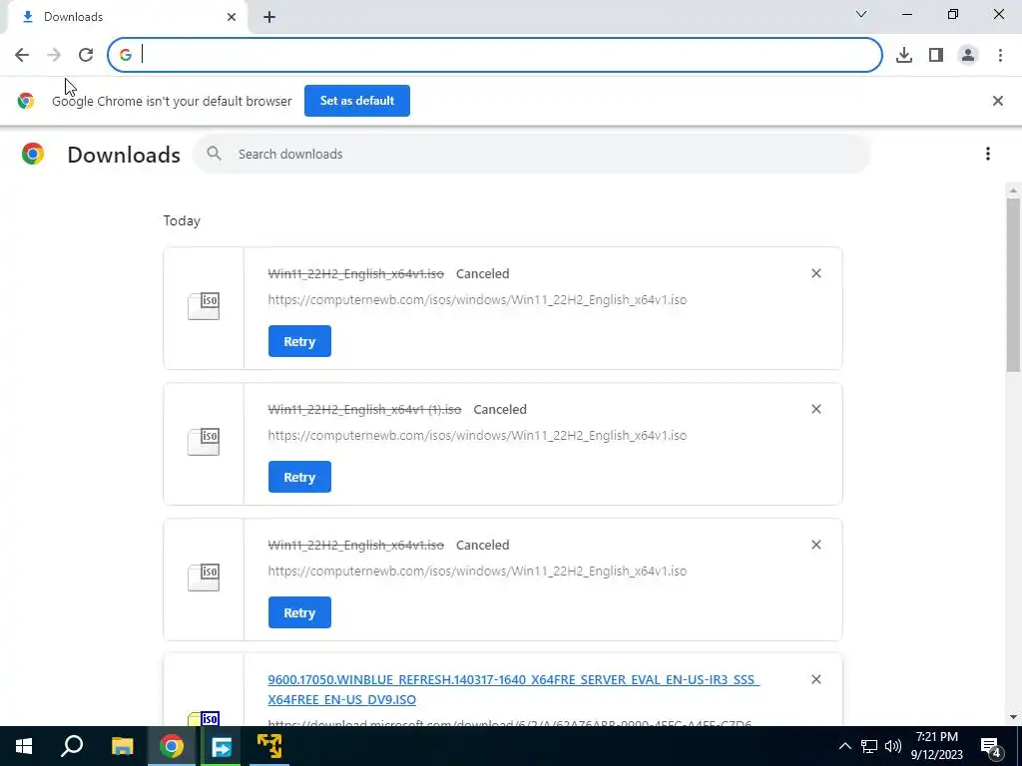Open the downloads tray icon in toolbar
The width and height of the screenshot is (1022, 766).
point(903,55)
